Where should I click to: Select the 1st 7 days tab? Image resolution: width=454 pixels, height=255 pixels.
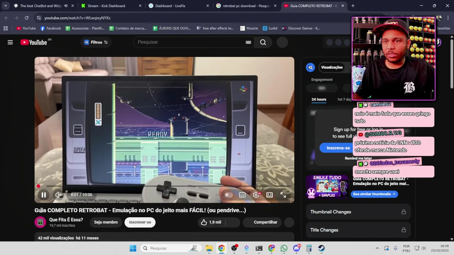coord(344,99)
